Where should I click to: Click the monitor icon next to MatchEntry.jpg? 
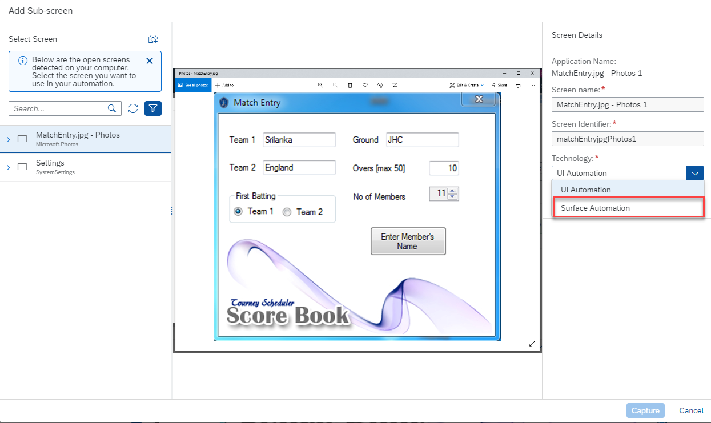point(22,139)
